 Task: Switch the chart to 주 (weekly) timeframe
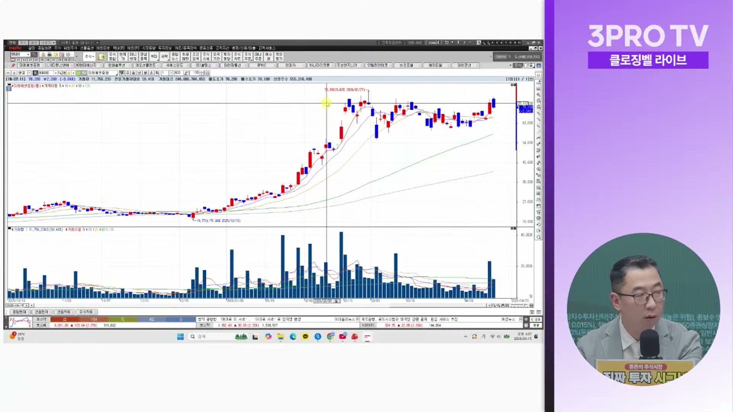[x=126, y=73]
